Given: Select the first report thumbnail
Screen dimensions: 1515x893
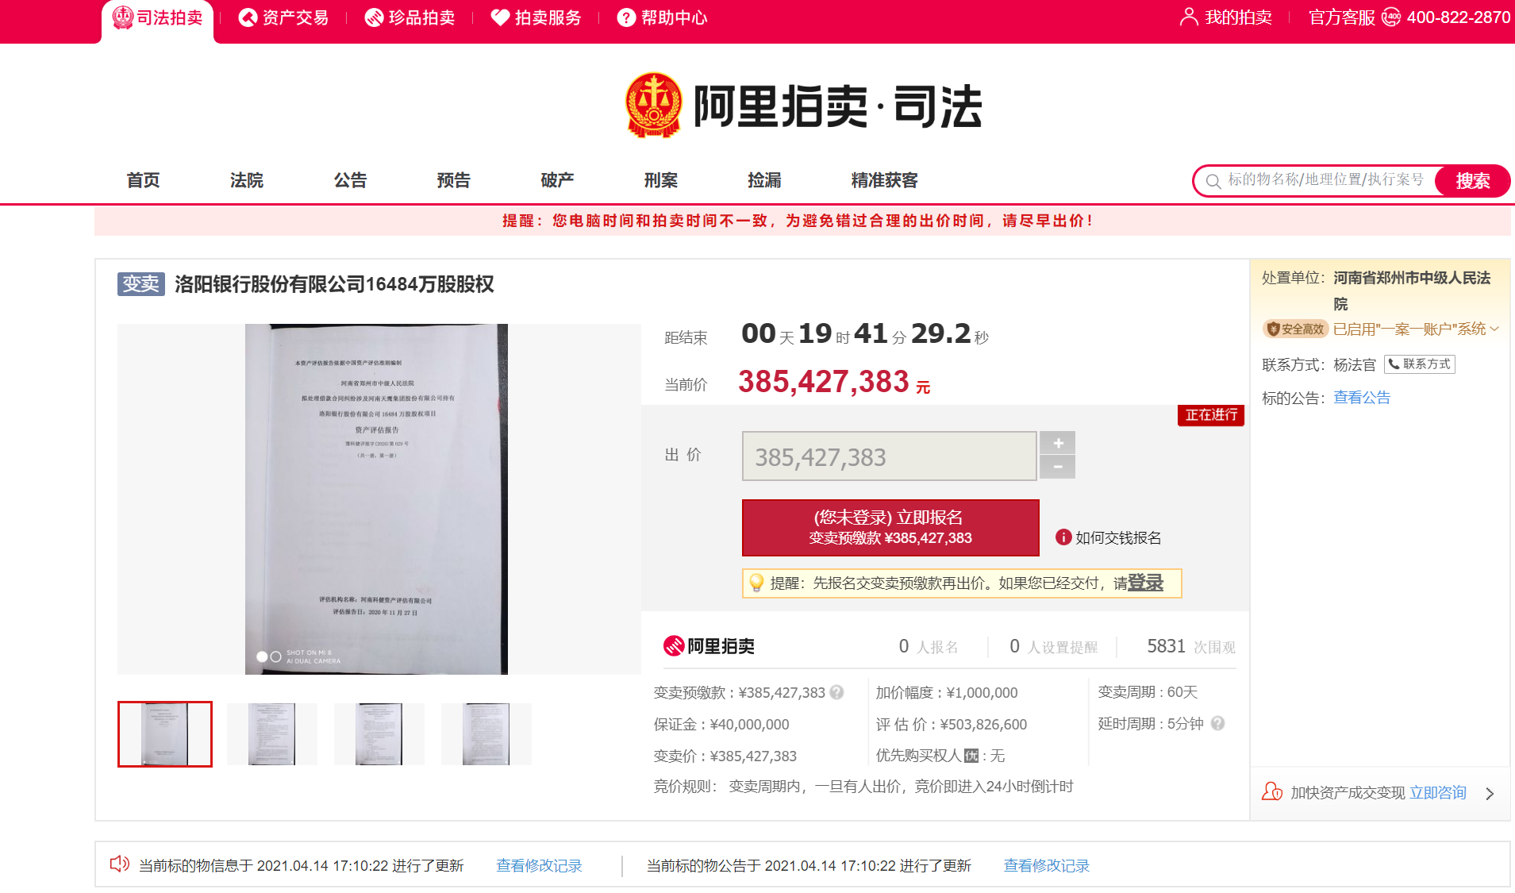Looking at the screenshot, I should click(x=165, y=734).
